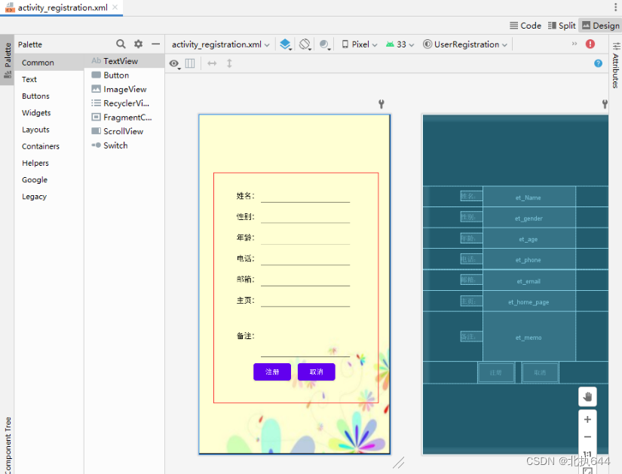Search the Palette with magnifier icon
The image size is (622, 474).
121,44
